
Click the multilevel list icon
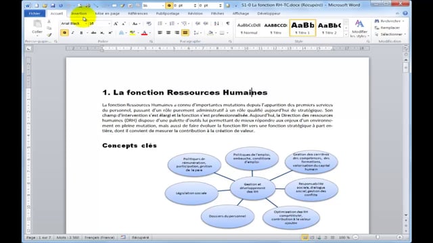point(184,24)
